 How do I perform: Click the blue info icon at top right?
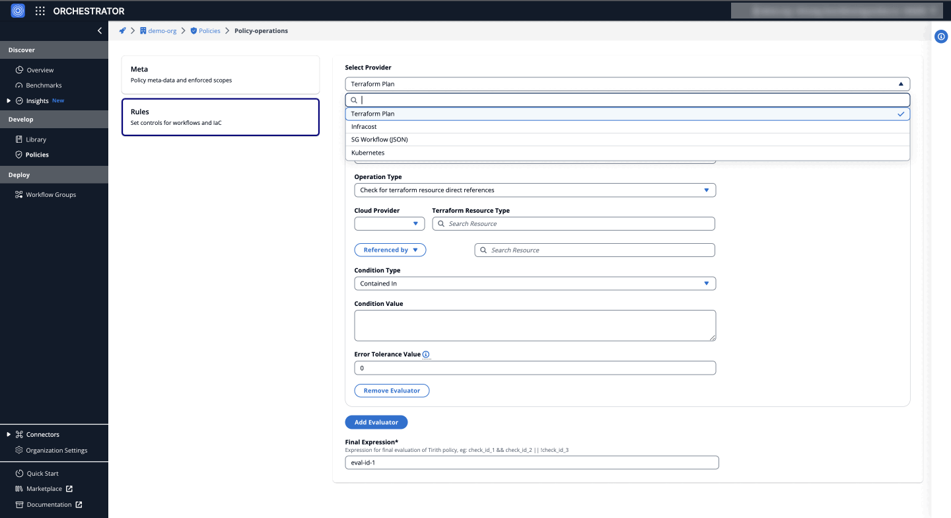click(x=941, y=37)
